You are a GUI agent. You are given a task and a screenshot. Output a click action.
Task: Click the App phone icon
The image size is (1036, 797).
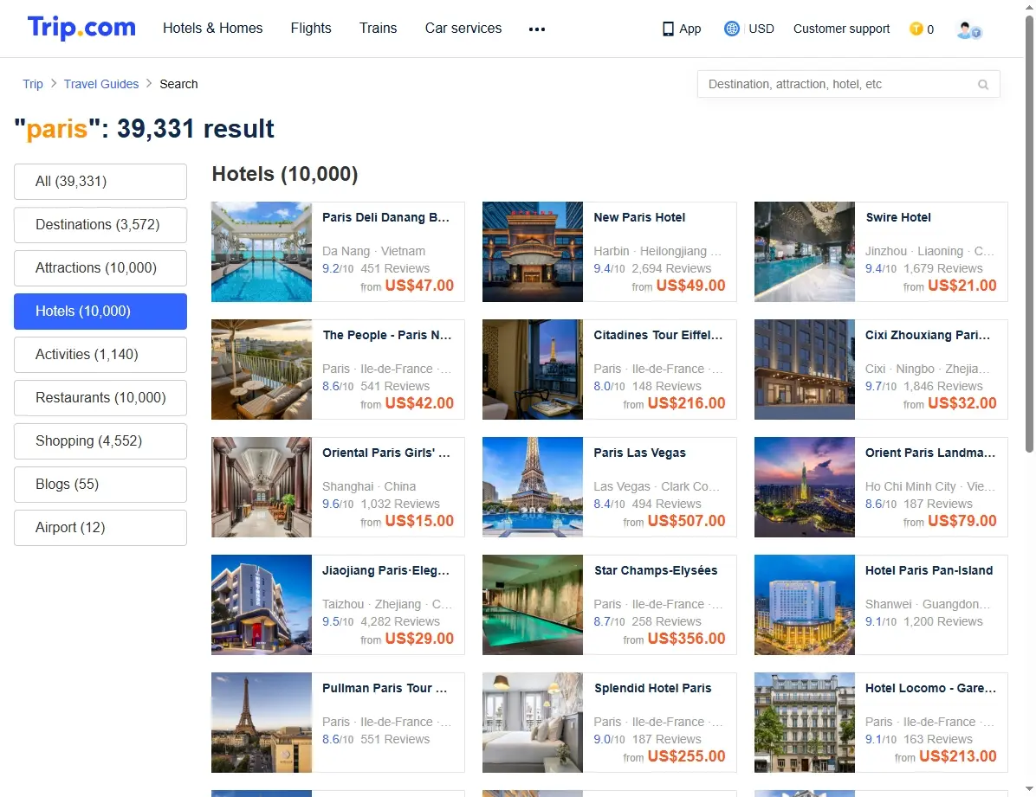pyautogui.click(x=668, y=29)
